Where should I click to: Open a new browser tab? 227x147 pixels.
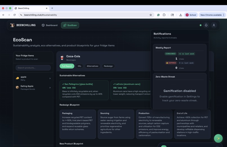(52, 8)
